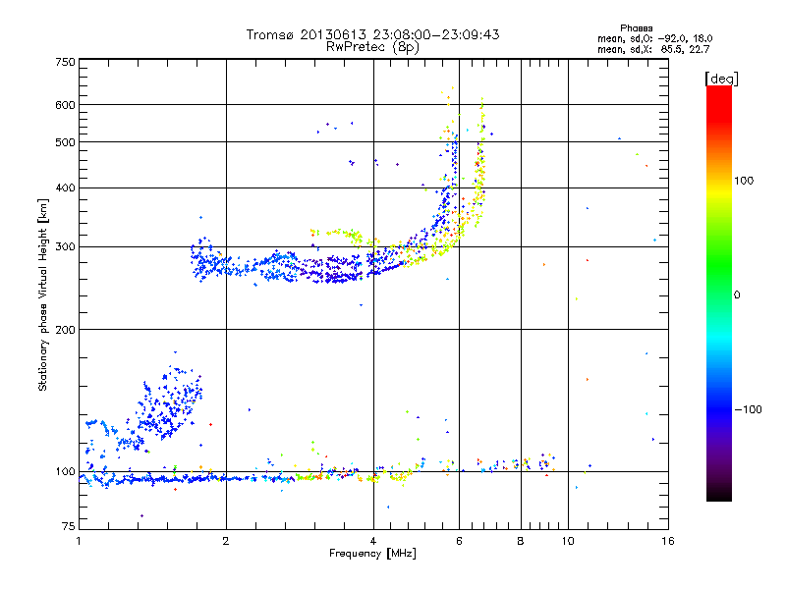Click y-axis tick label '500'
This screenshot has width=786, height=589.
pos(66,142)
